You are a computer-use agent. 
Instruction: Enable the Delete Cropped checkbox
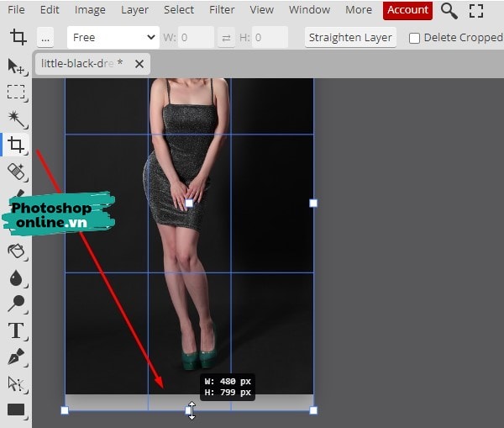pos(414,38)
